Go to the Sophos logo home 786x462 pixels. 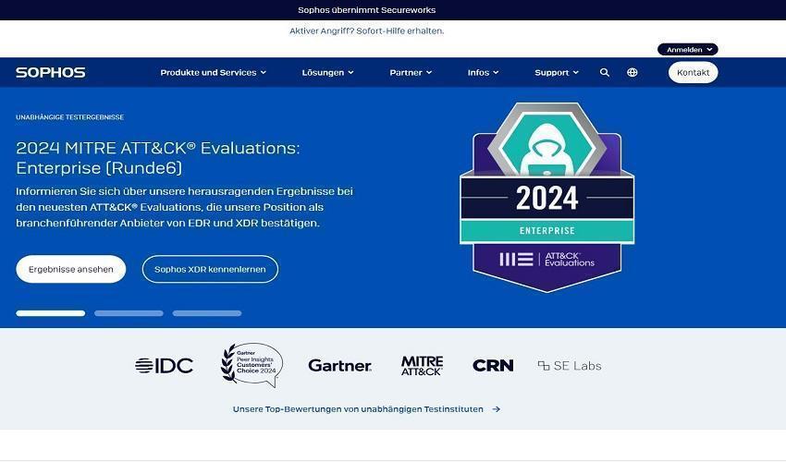coord(51,73)
